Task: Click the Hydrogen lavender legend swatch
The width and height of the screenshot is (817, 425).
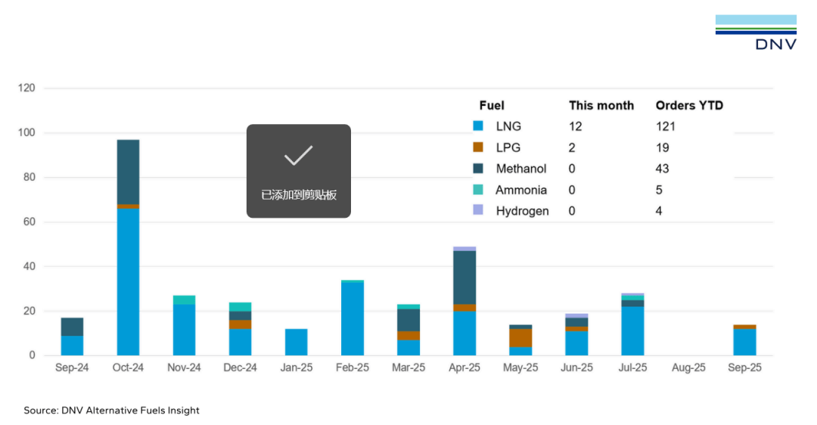Action: click(x=477, y=211)
